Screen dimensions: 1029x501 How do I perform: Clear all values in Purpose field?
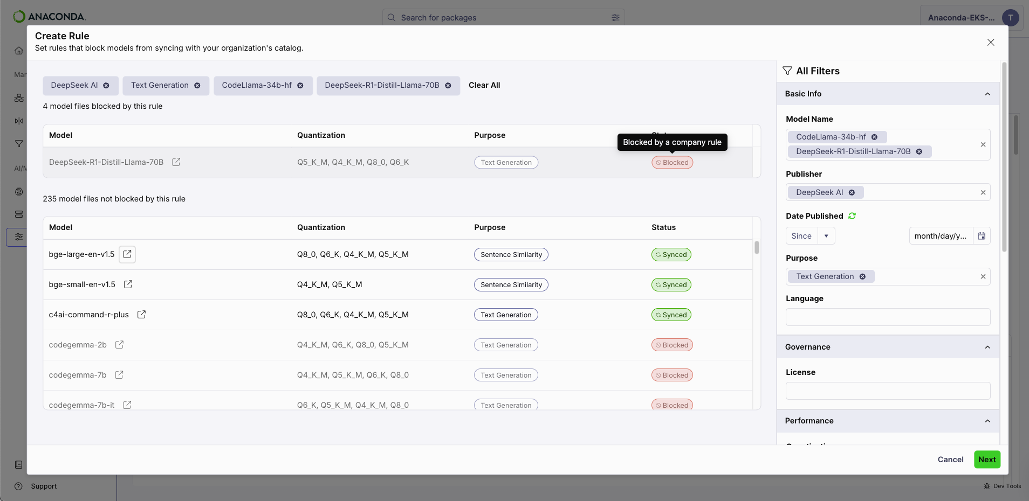[983, 276]
